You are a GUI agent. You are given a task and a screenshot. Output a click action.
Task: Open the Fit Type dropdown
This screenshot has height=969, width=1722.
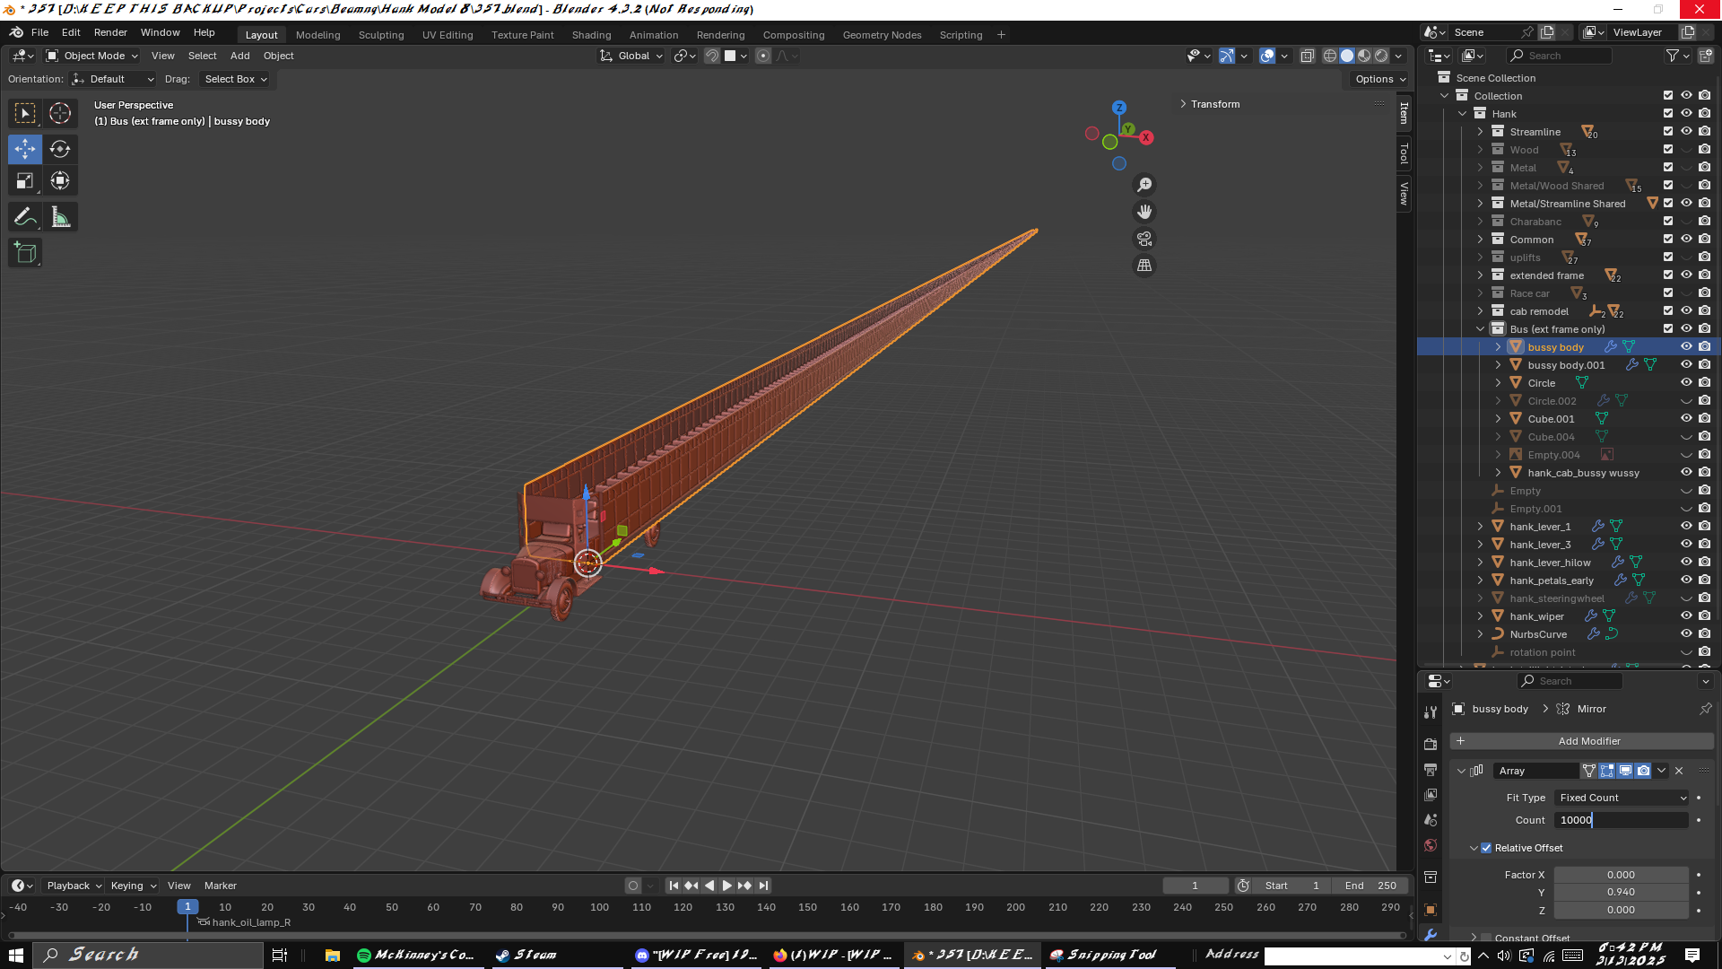[x=1622, y=798]
